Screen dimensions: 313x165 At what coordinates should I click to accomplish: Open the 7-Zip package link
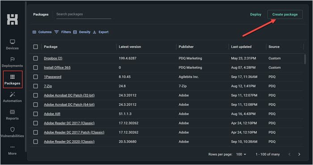[48, 86]
